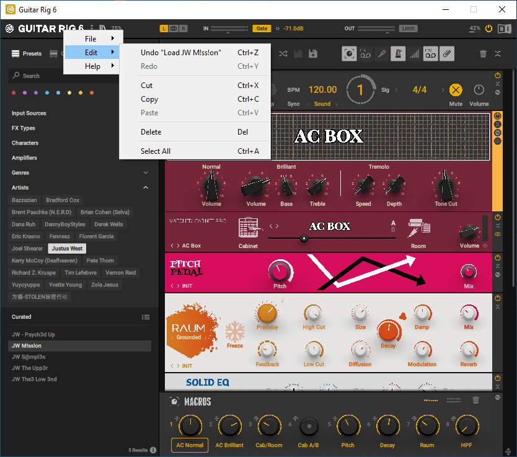The width and height of the screenshot is (517, 457).
Task: Toggle the output Limit button
Action: 408,29
